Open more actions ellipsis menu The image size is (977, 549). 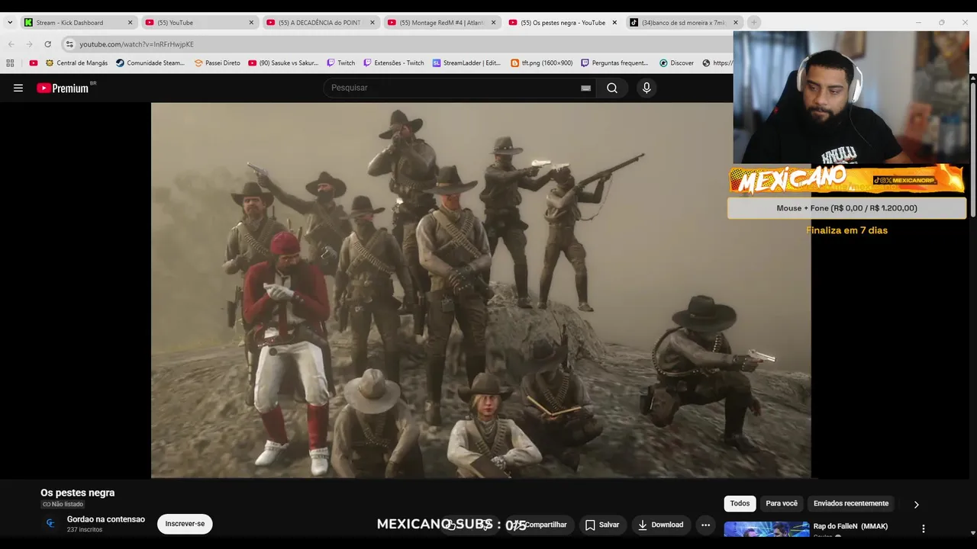[705, 525]
